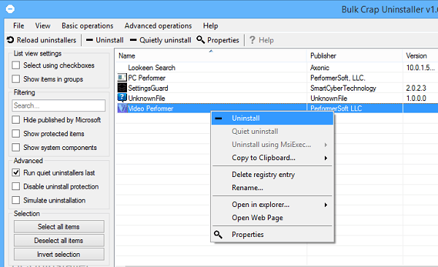Click the Quietly uninstall minus icon

point(134,40)
